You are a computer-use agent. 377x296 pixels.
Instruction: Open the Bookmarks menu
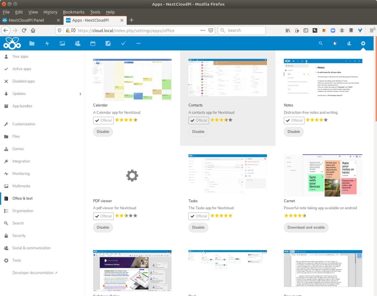[74, 12]
